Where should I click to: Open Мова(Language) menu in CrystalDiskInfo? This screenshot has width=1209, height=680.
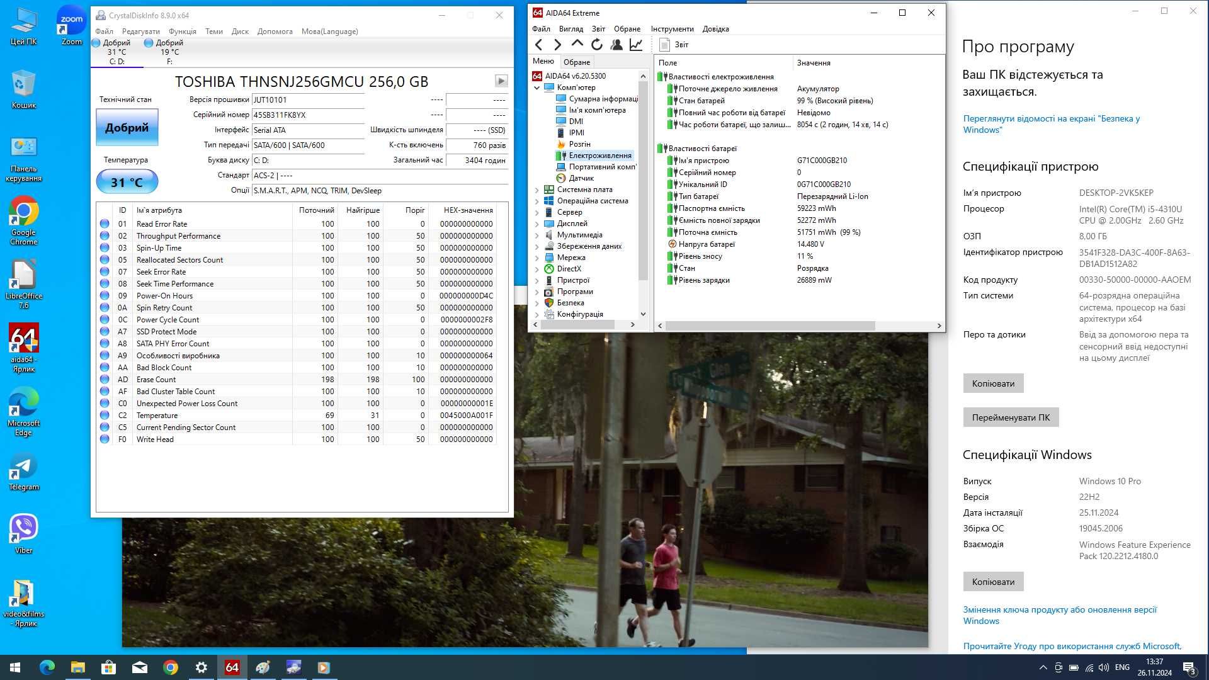pos(329,31)
